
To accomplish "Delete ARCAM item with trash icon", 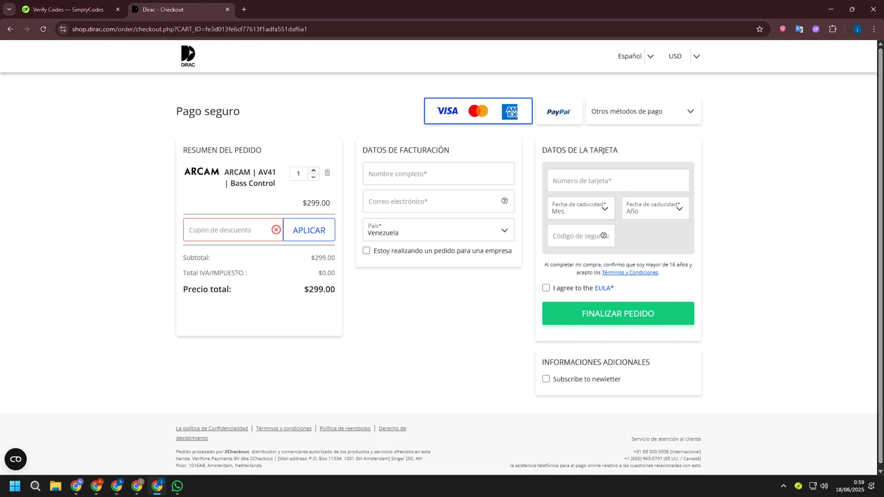I will pos(327,173).
